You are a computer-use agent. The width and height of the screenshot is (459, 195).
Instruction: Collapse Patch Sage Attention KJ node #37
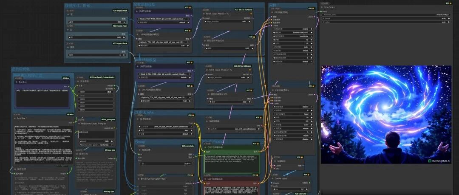(204, 14)
